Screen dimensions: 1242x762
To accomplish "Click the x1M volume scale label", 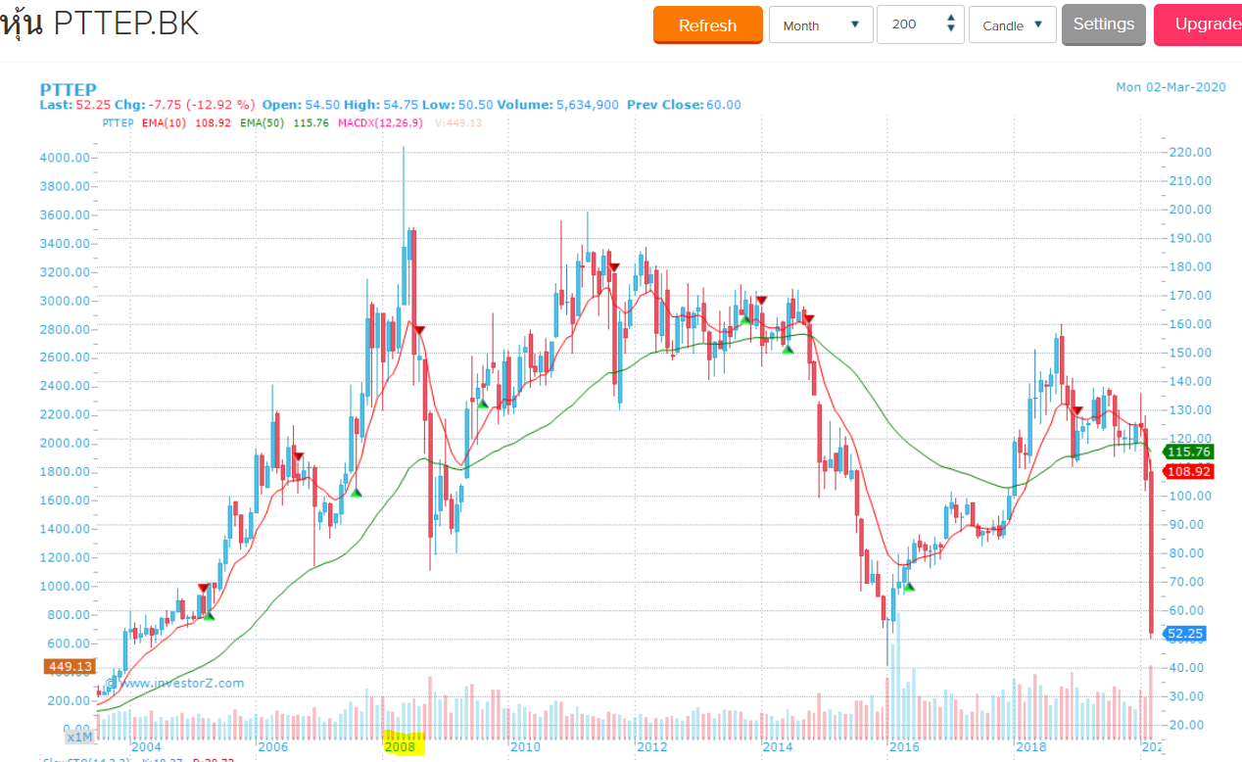I will [x=80, y=737].
